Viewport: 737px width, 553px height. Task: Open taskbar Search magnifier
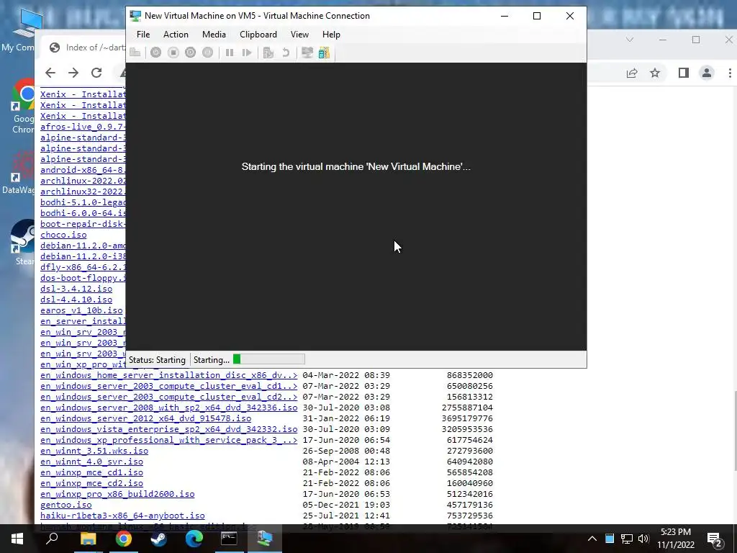(52, 539)
